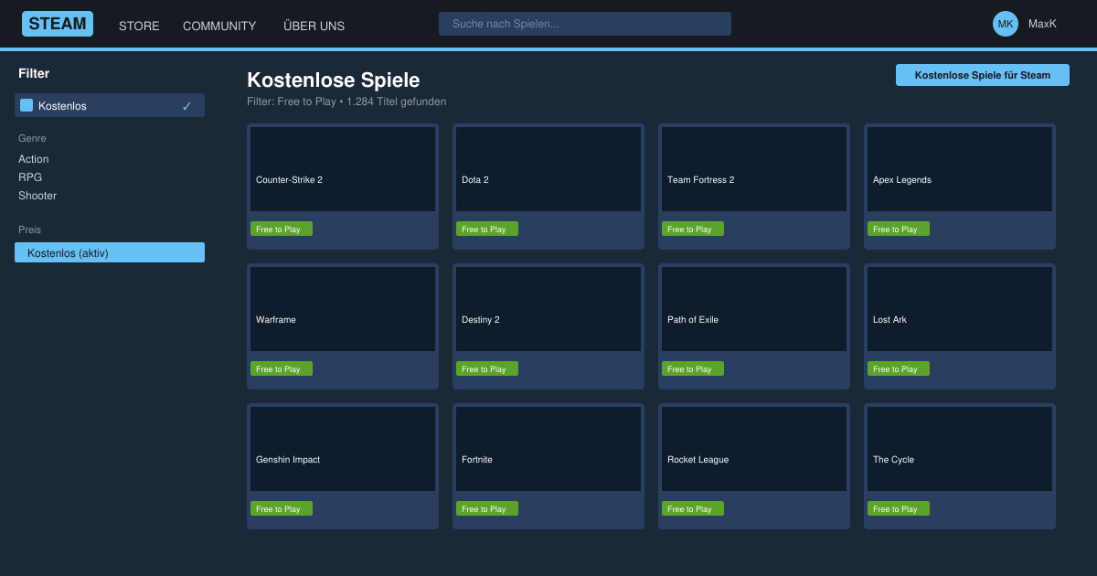Click Free to Play tag under Destiny 2
The image size is (1097, 576).
point(487,368)
